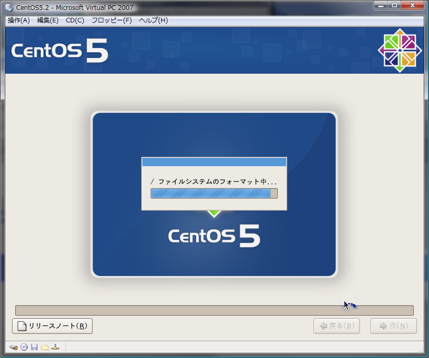This screenshot has height=358, width=429.
Task: Click the window resize grip
Action: click(421, 350)
